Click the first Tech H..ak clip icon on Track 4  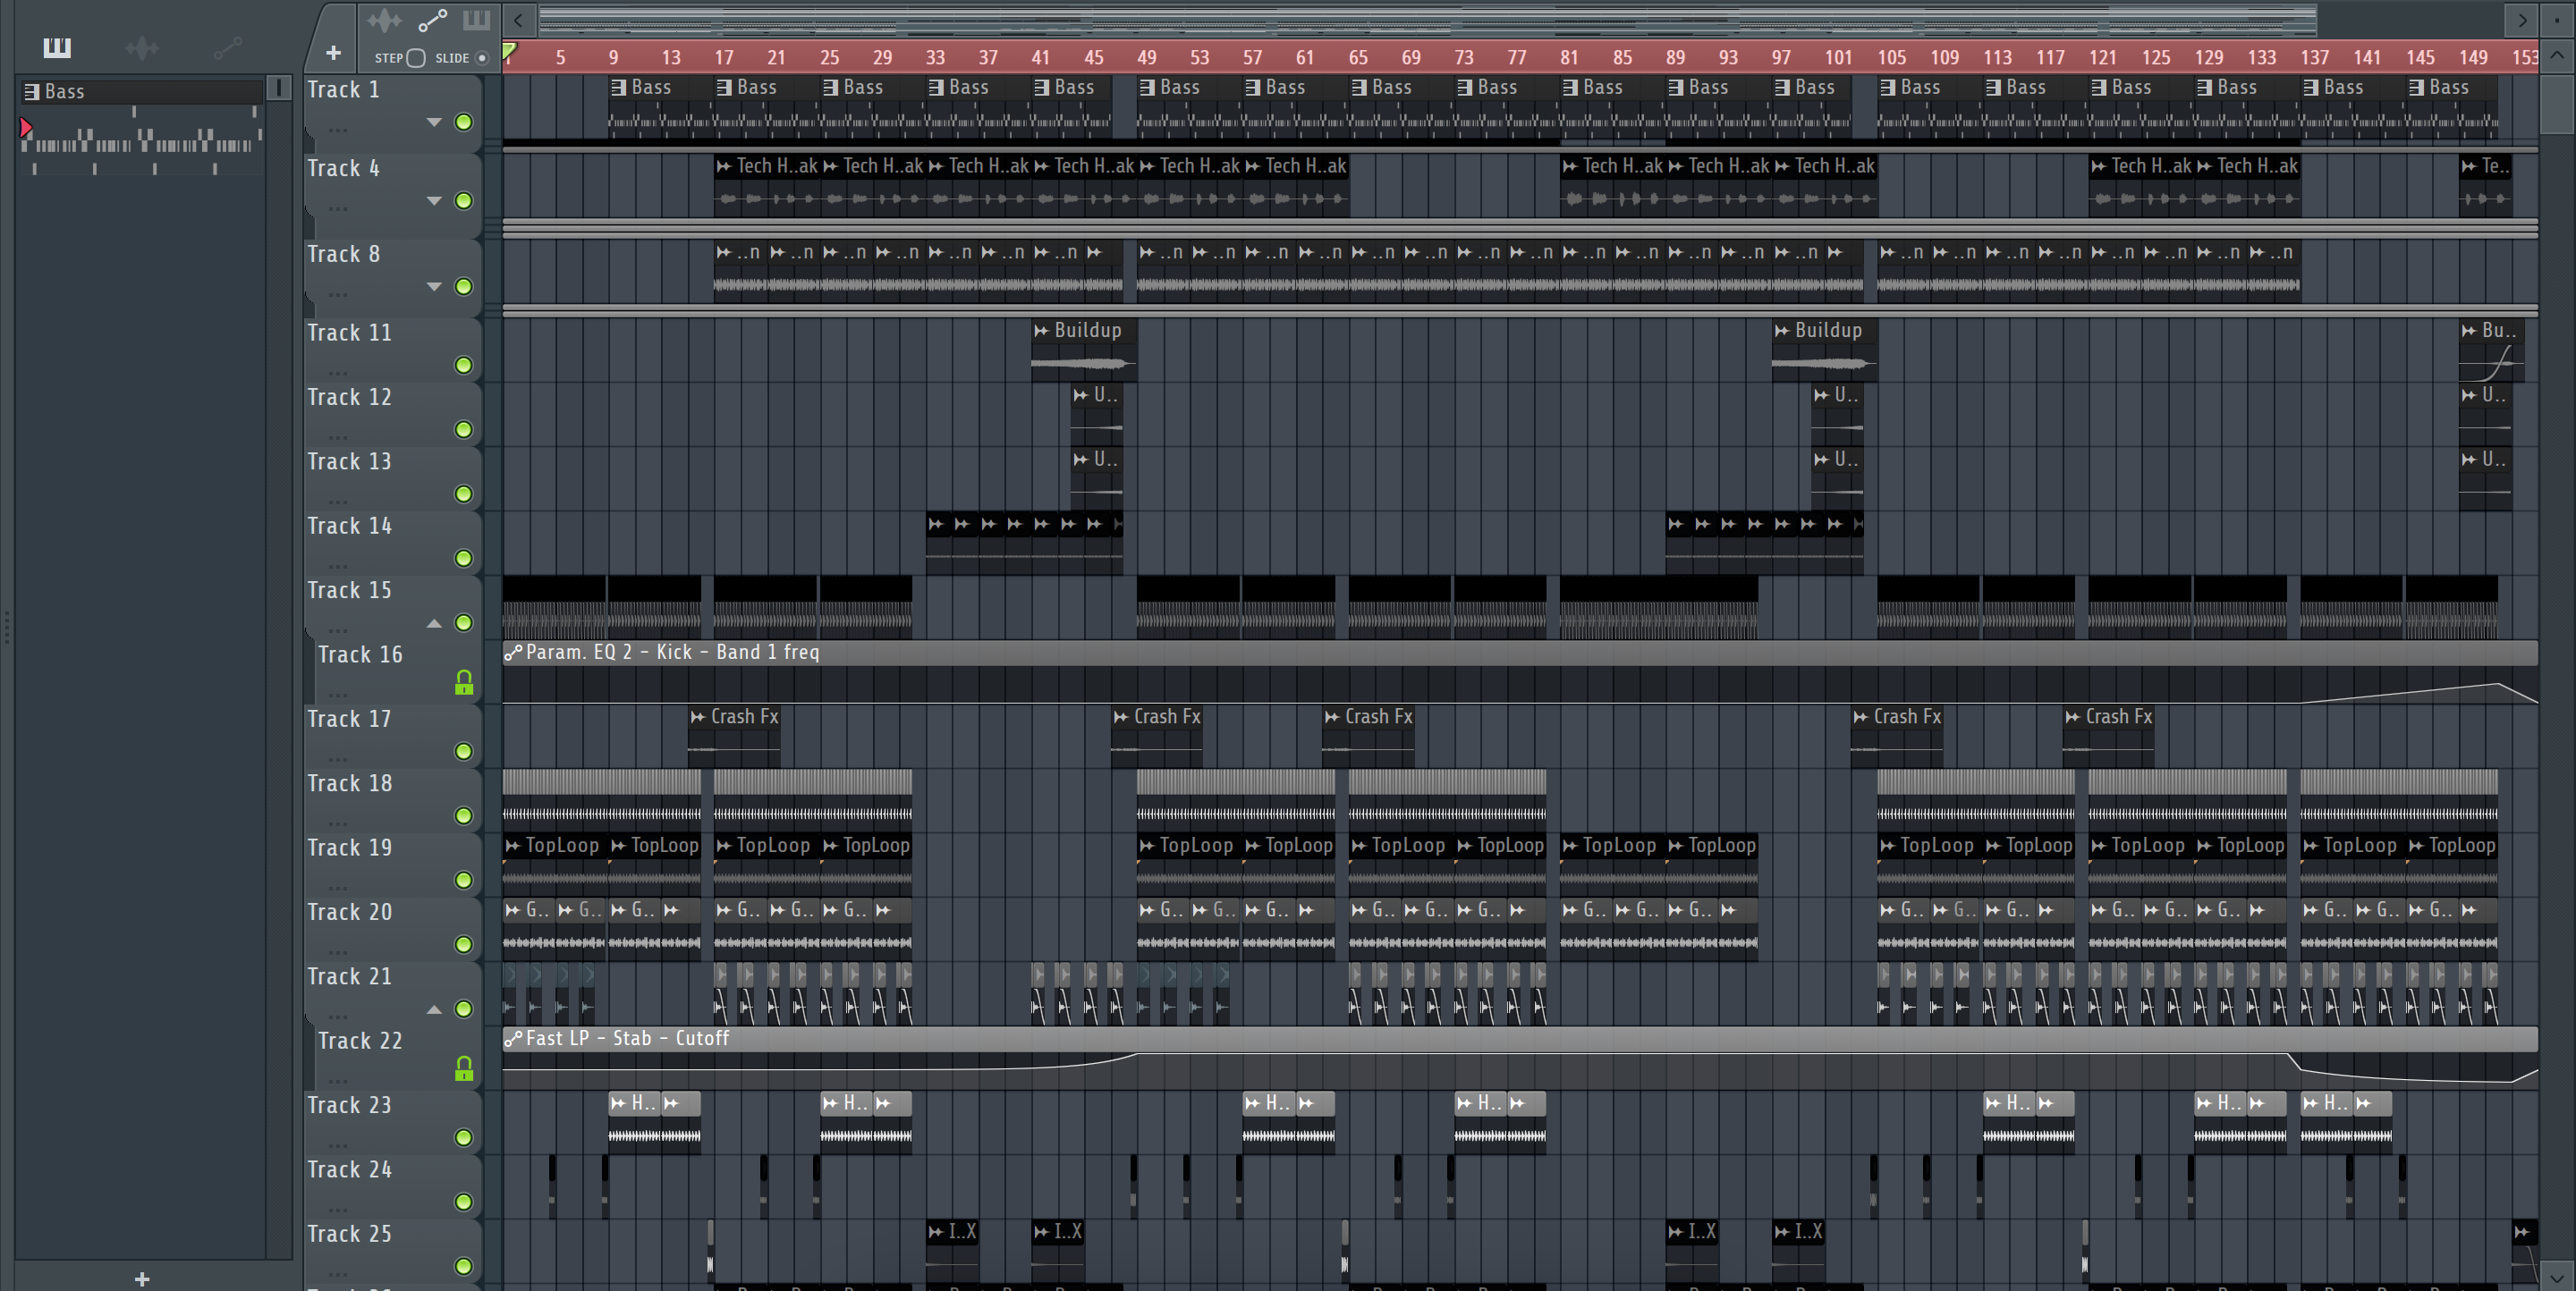click(724, 166)
